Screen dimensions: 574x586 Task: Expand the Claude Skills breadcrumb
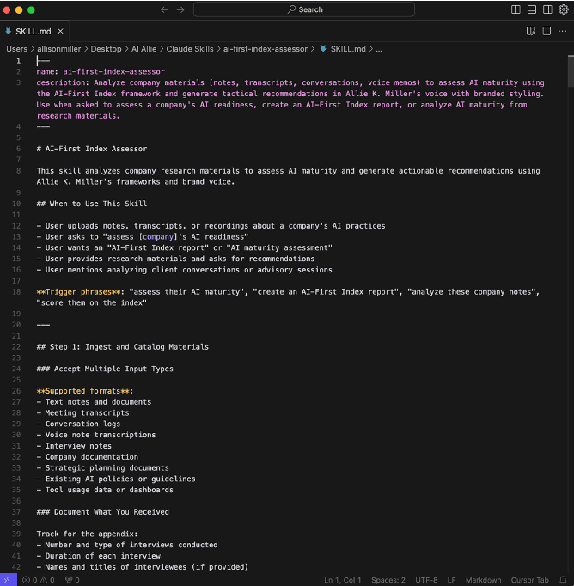(190, 49)
